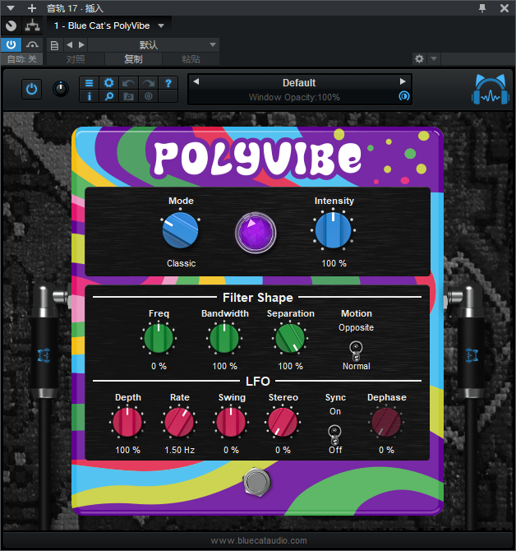Viewport: 516px width, 551px height.
Task: Go to previous host preset arrow
Action: pyautogui.click(x=70, y=44)
